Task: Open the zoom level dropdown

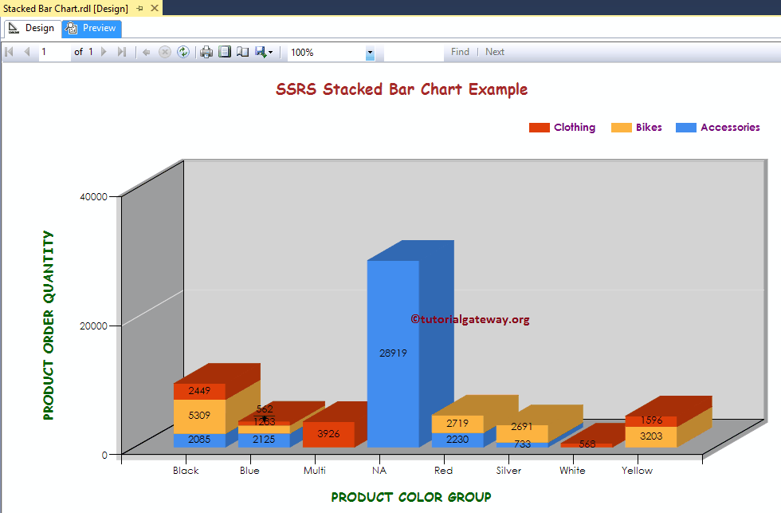Action: click(369, 52)
